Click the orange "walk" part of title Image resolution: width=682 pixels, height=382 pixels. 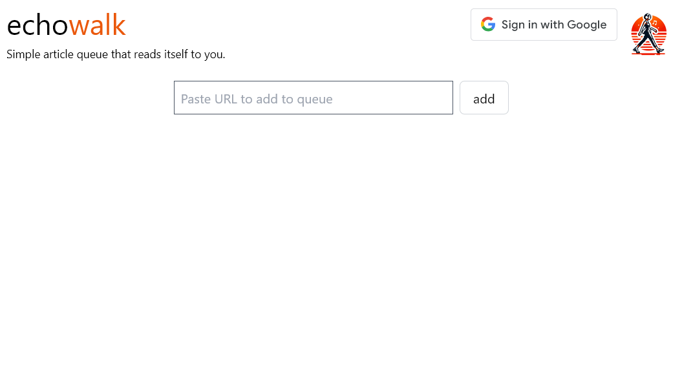click(97, 25)
